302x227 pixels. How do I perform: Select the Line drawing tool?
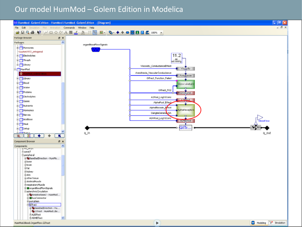pos(47,33)
